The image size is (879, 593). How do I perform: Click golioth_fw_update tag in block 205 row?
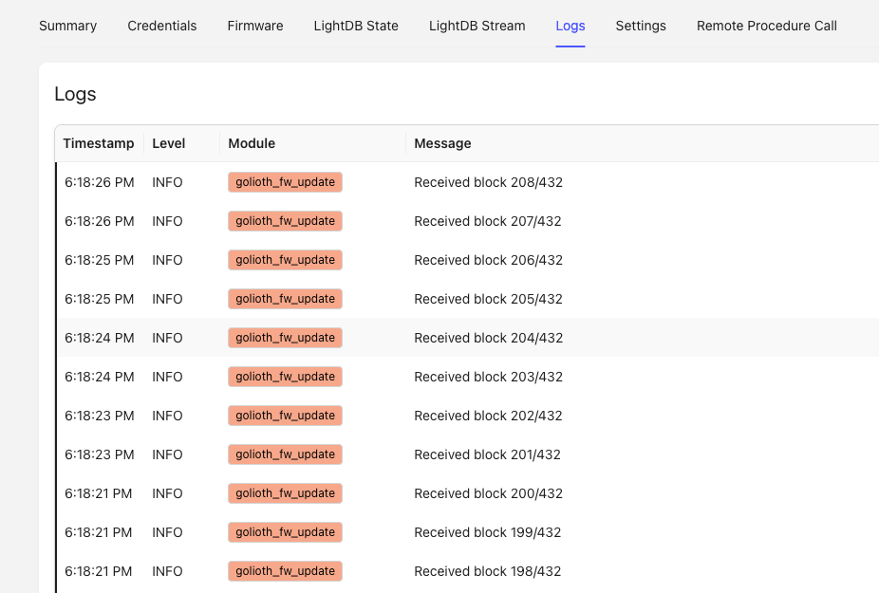coord(285,299)
